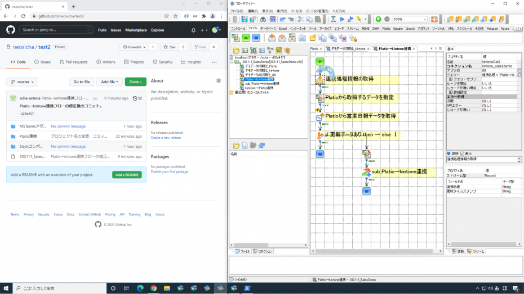Screen dimensions: 524x294
Task: Click the kintoneGet node beside 連携処理情報の取得
Action: [x=320, y=79]
